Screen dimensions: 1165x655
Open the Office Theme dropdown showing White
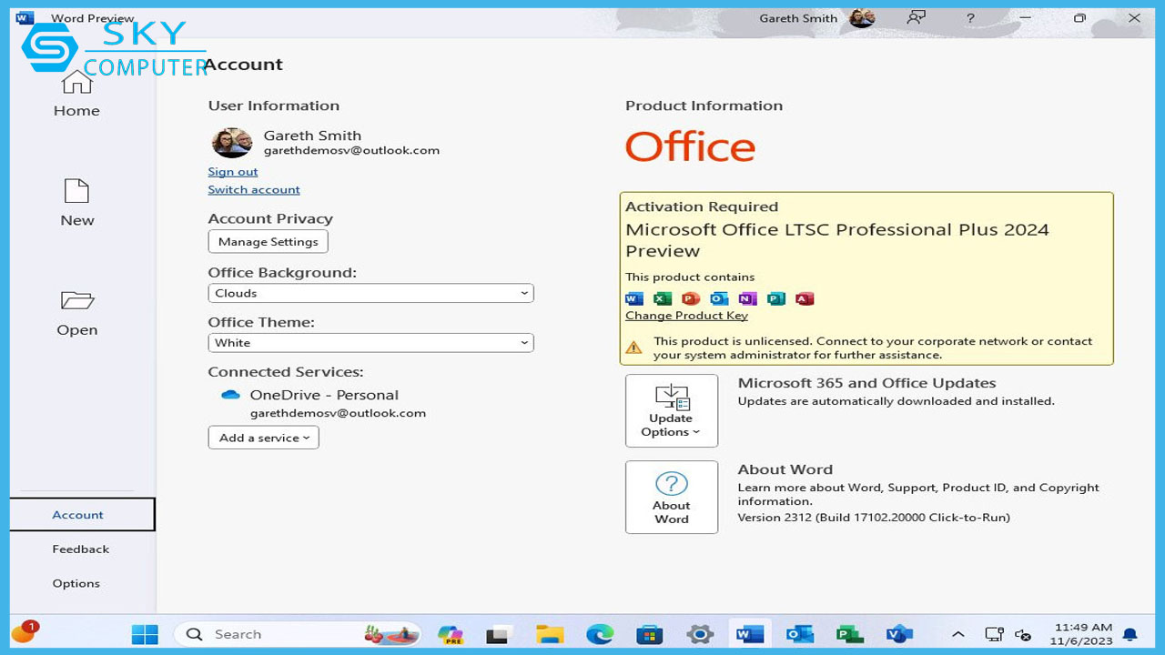tap(370, 342)
